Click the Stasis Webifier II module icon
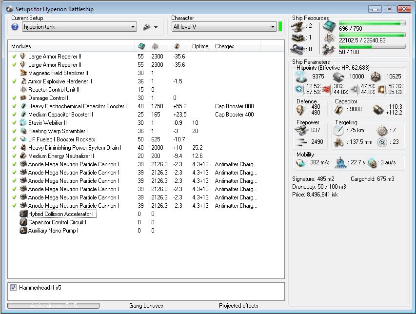This screenshot has height=314, width=416. pos(23,122)
